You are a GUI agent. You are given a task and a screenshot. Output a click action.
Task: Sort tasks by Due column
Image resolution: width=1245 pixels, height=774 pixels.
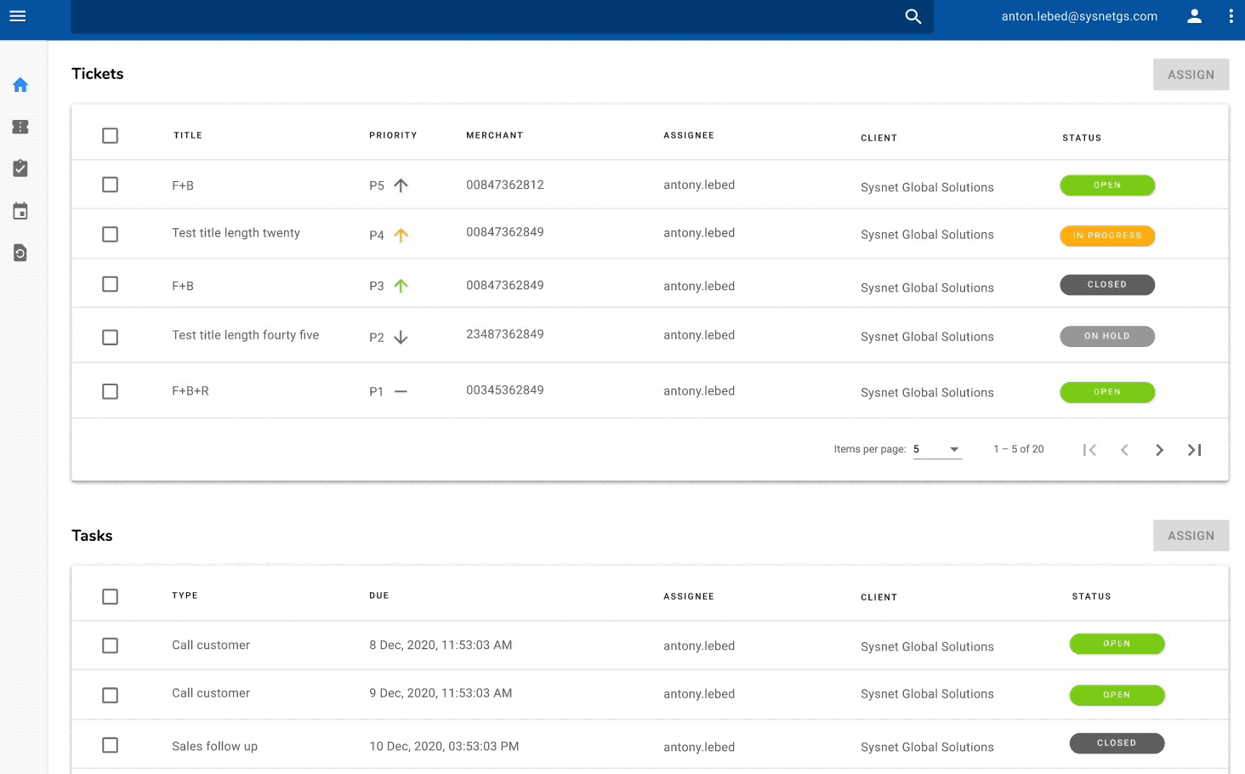pos(379,595)
